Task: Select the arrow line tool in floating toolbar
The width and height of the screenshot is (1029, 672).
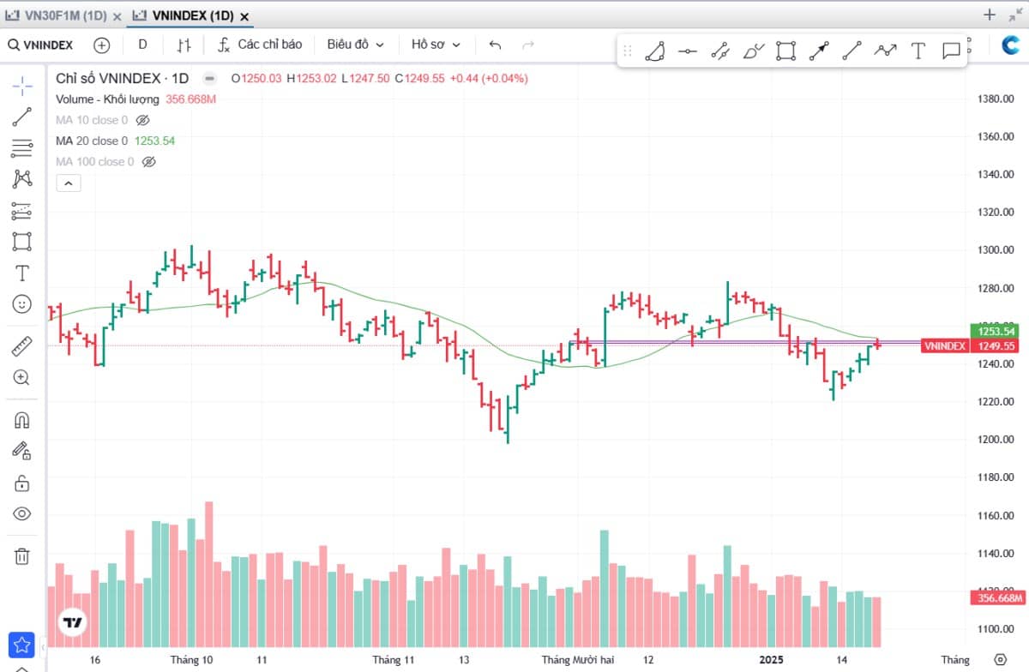Action: (x=818, y=51)
